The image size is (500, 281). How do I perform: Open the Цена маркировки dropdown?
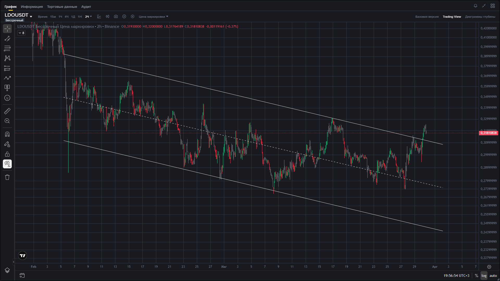point(153,17)
